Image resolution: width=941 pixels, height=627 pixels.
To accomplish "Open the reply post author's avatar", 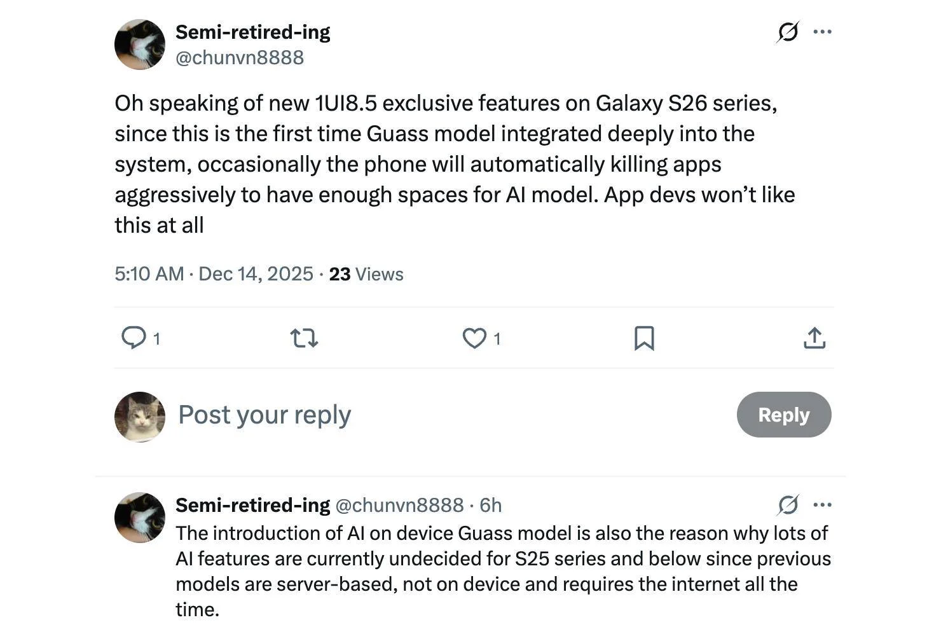I will click(x=140, y=517).
